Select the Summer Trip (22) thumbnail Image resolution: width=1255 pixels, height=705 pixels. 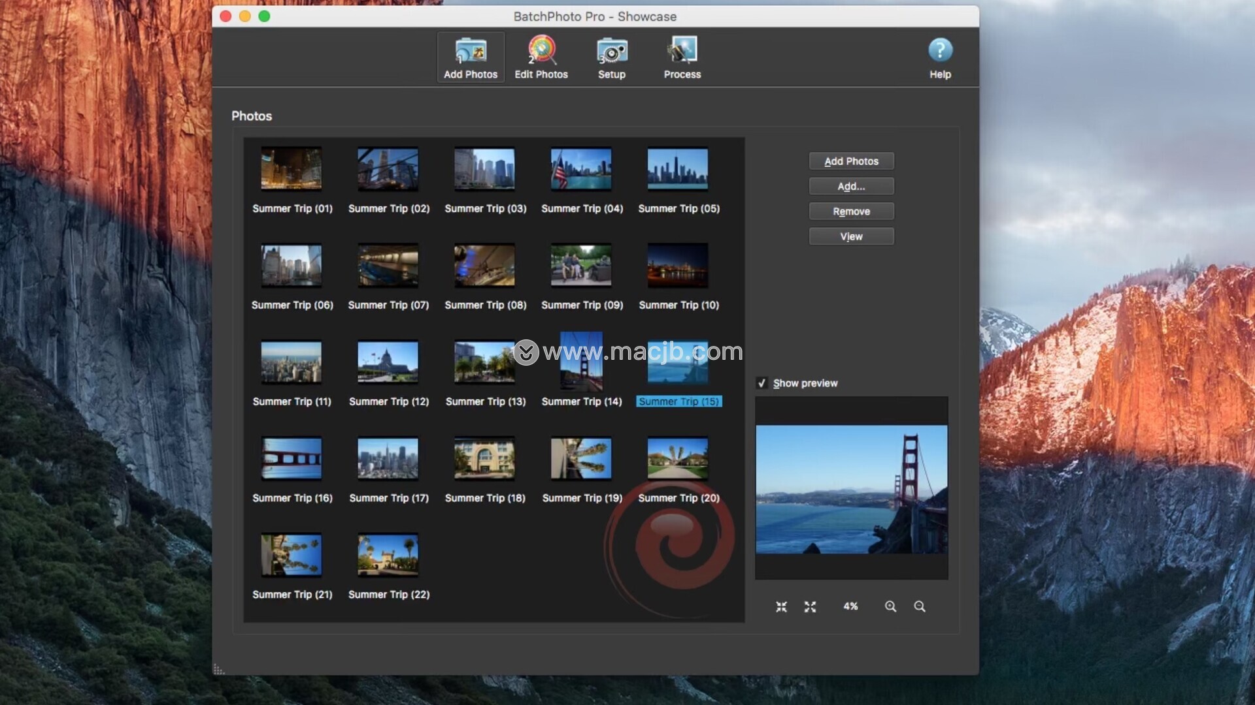pos(388,555)
